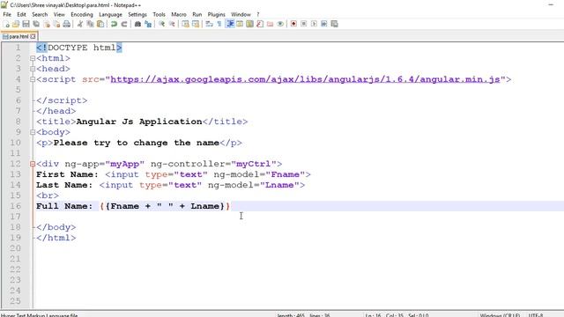Click the text "Please try to change the name"
This screenshot has height=317, width=564.
pyautogui.click(x=137, y=143)
